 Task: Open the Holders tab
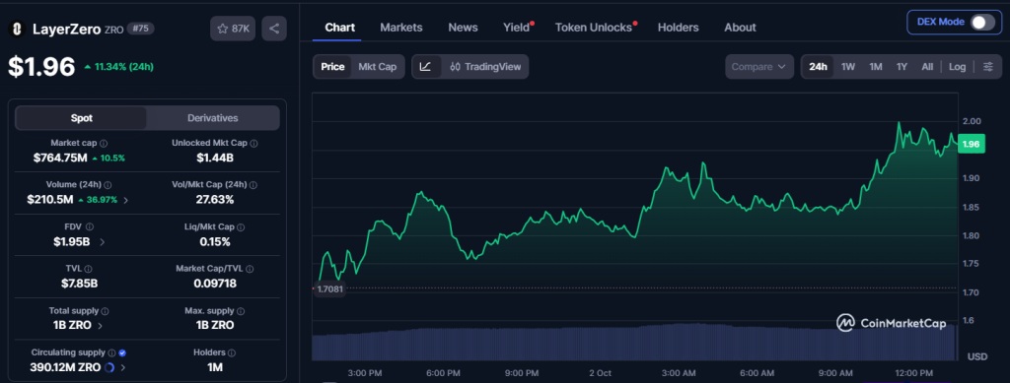(x=679, y=28)
